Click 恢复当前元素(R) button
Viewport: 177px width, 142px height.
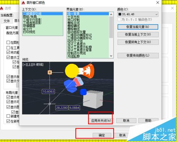click(x=138, y=27)
